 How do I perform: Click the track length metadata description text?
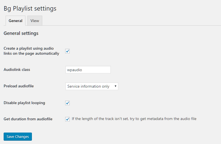pyautogui.click(x=134, y=119)
